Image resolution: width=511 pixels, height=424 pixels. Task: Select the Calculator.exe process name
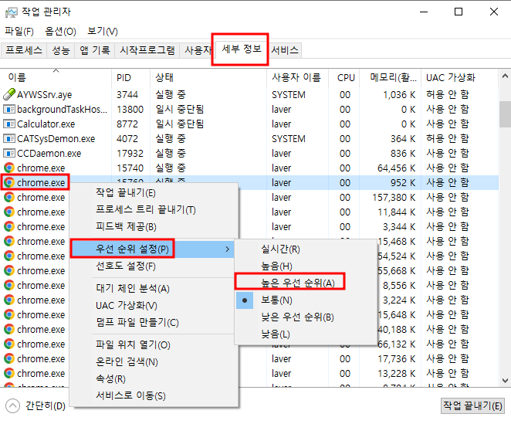(46, 124)
